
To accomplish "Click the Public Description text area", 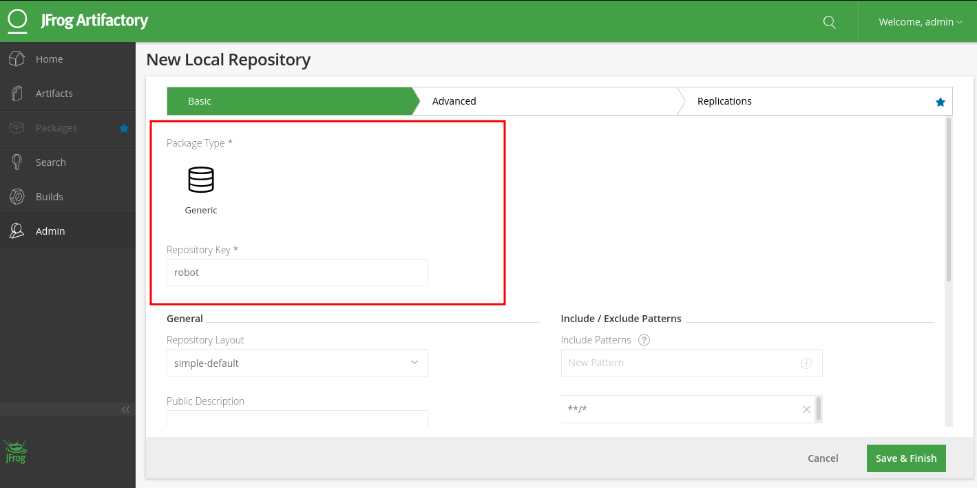I will [x=297, y=418].
